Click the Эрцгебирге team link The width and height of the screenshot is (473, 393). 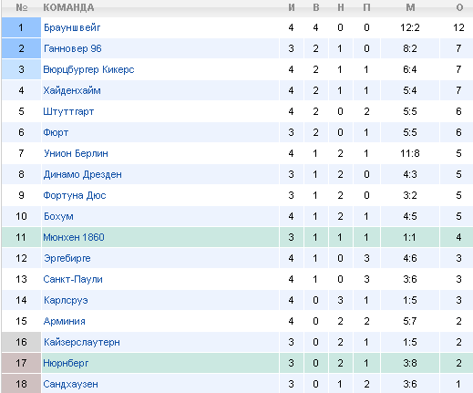tap(67, 258)
